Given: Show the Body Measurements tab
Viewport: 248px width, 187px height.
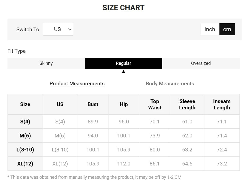Looking at the screenshot, I should tap(170, 84).
